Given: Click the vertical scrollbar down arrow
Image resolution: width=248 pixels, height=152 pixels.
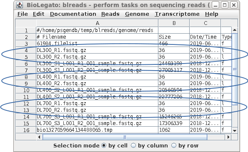Looking at the screenshot, I should pos(235,130).
